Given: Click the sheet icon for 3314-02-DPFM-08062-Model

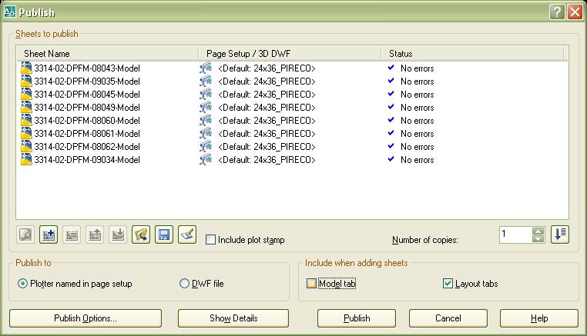Looking at the screenshot, I should coord(26,147).
